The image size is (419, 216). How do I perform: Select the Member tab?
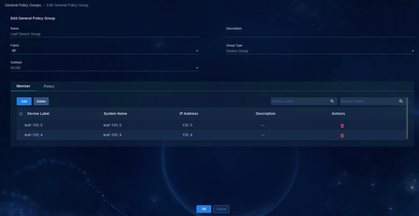[23, 86]
